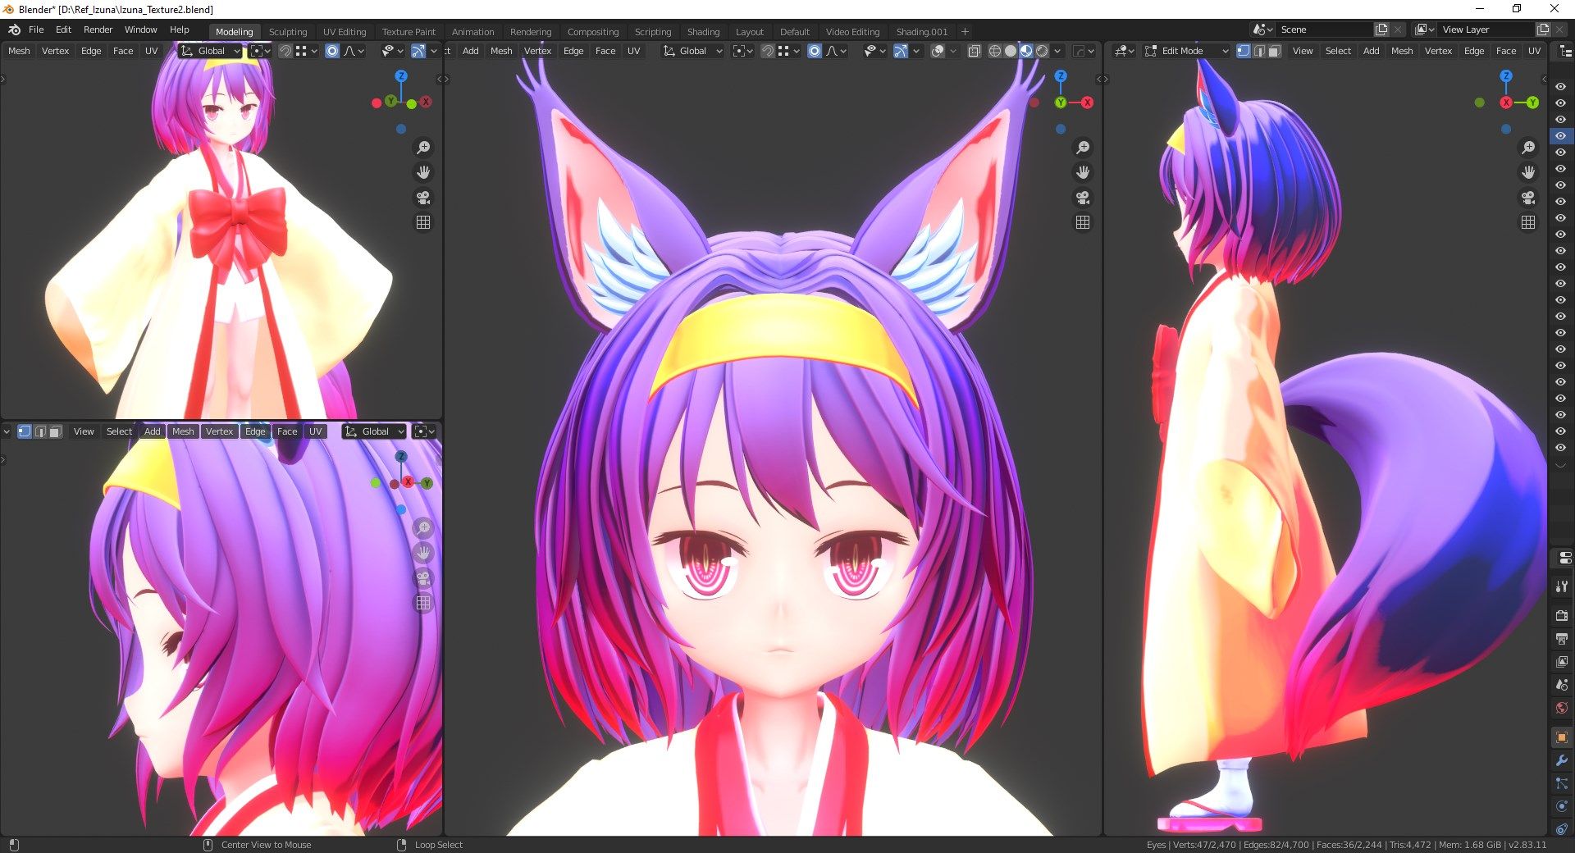Toggle proportional editing on
The image size is (1575, 853).
(815, 51)
